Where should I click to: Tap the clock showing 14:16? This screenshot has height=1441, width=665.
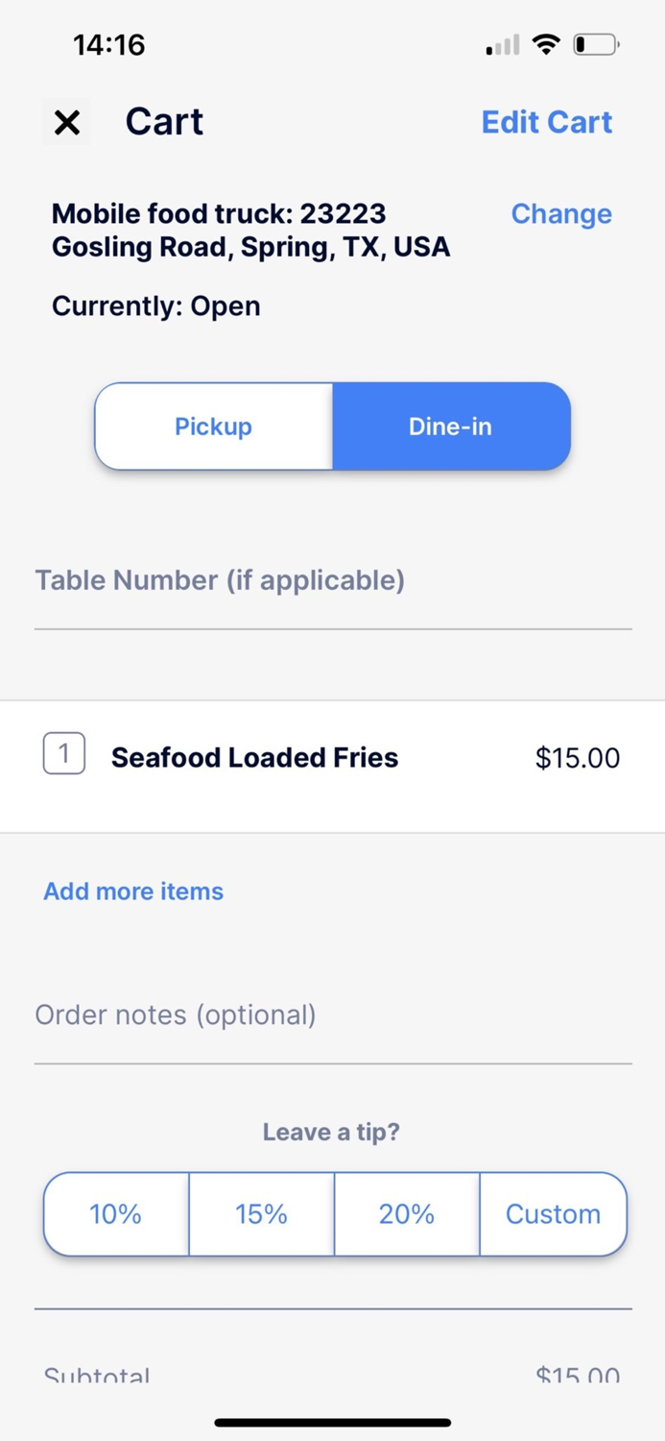(108, 43)
